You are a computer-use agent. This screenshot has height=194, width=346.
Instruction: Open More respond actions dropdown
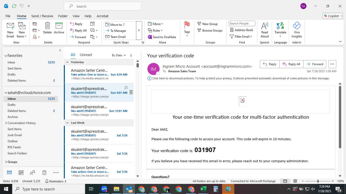coord(94,37)
